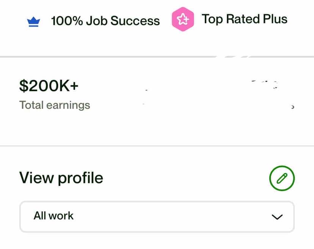Click the "100% Job Success" label

click(x=105, y=21)
